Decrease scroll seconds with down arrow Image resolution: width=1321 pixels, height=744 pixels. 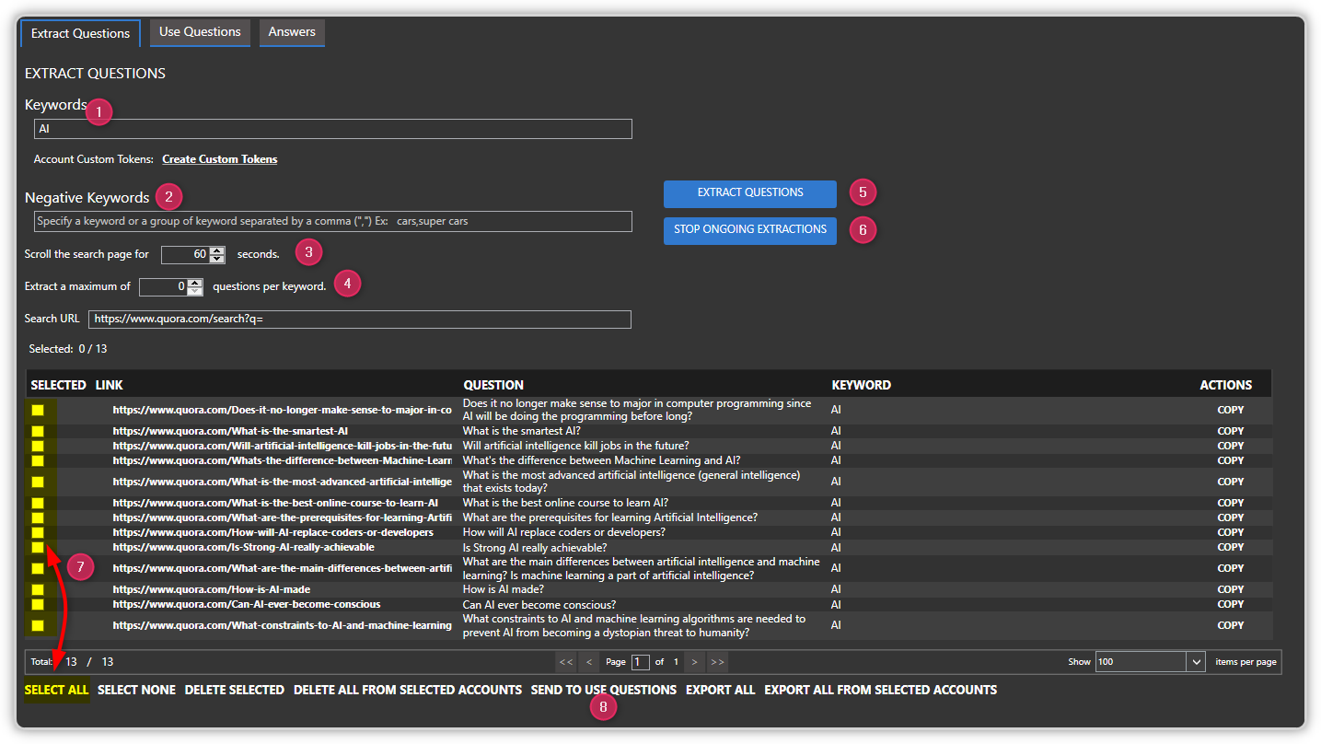coord(217,259)
